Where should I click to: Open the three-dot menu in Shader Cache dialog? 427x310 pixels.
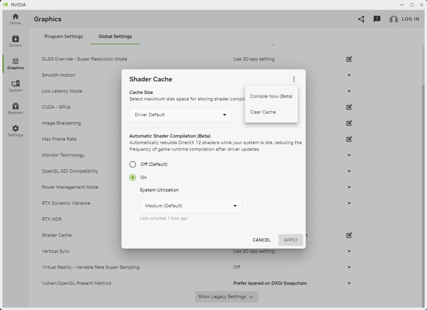tap(294, 79)
